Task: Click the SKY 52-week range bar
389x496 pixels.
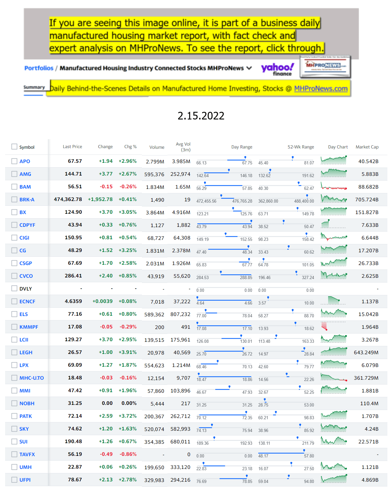Action: 286,428
